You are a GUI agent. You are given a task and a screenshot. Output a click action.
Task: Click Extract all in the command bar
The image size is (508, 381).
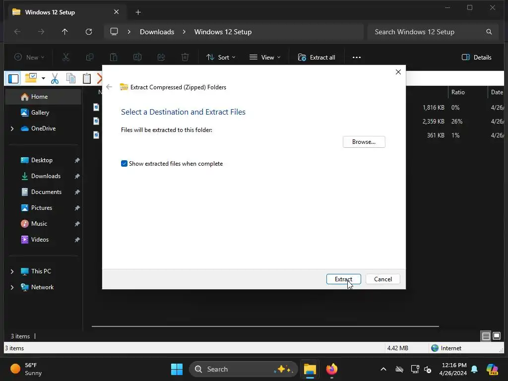pos(317,58)
